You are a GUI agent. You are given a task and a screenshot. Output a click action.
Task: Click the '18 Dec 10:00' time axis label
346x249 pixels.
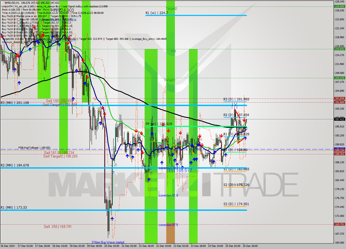click(60, 246)
